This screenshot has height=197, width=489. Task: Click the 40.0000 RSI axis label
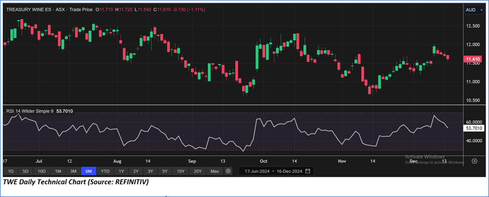click(474, 140)
